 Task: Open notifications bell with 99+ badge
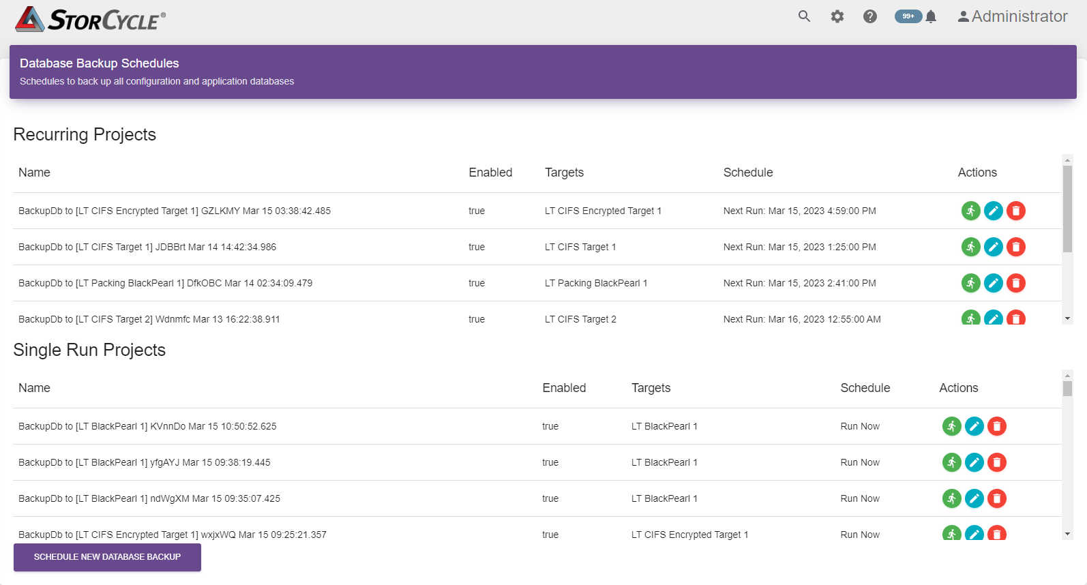point(917,16)
